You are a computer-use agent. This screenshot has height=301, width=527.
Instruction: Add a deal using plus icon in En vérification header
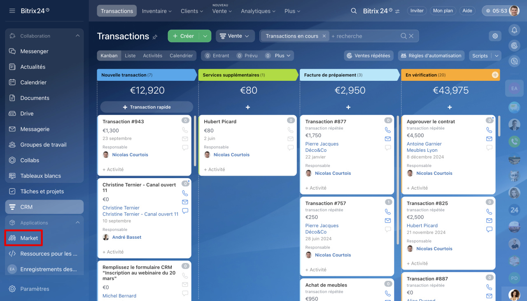(x=495, y=75)
